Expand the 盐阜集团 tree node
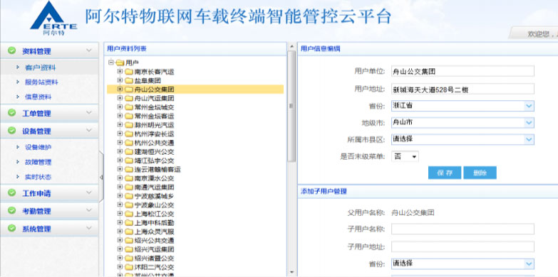The image size is (558, 277). point(120,80)
